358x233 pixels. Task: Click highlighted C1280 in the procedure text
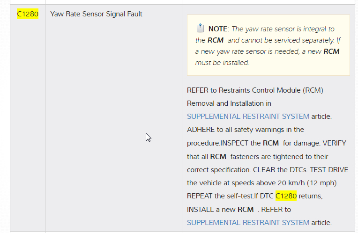(286, 196)
